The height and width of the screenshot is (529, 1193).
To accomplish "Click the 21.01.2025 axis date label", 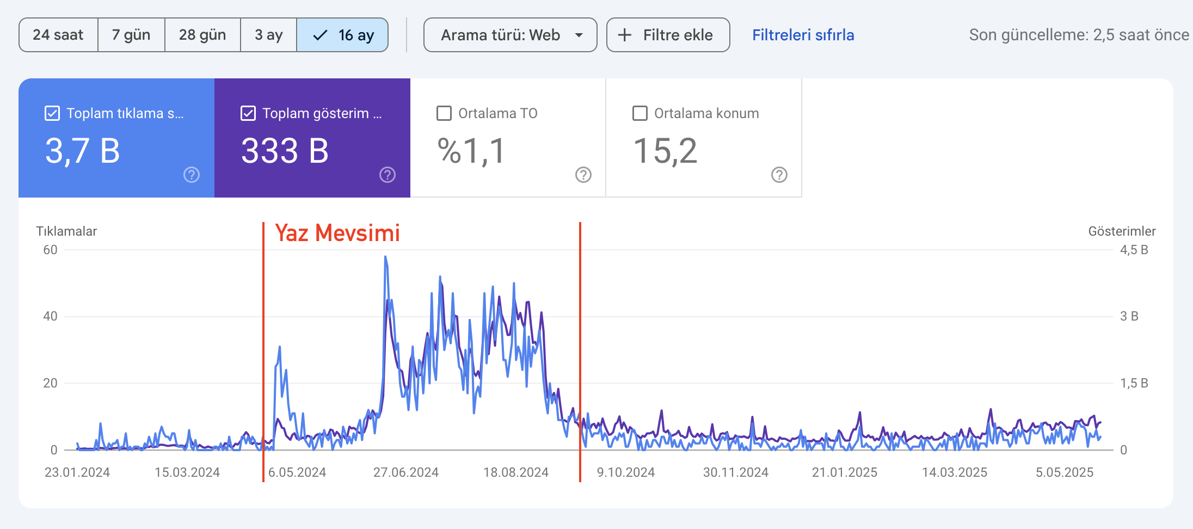I will point(845,472).
